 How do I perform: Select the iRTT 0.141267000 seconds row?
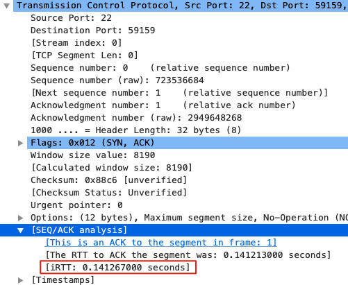[118, 268]
